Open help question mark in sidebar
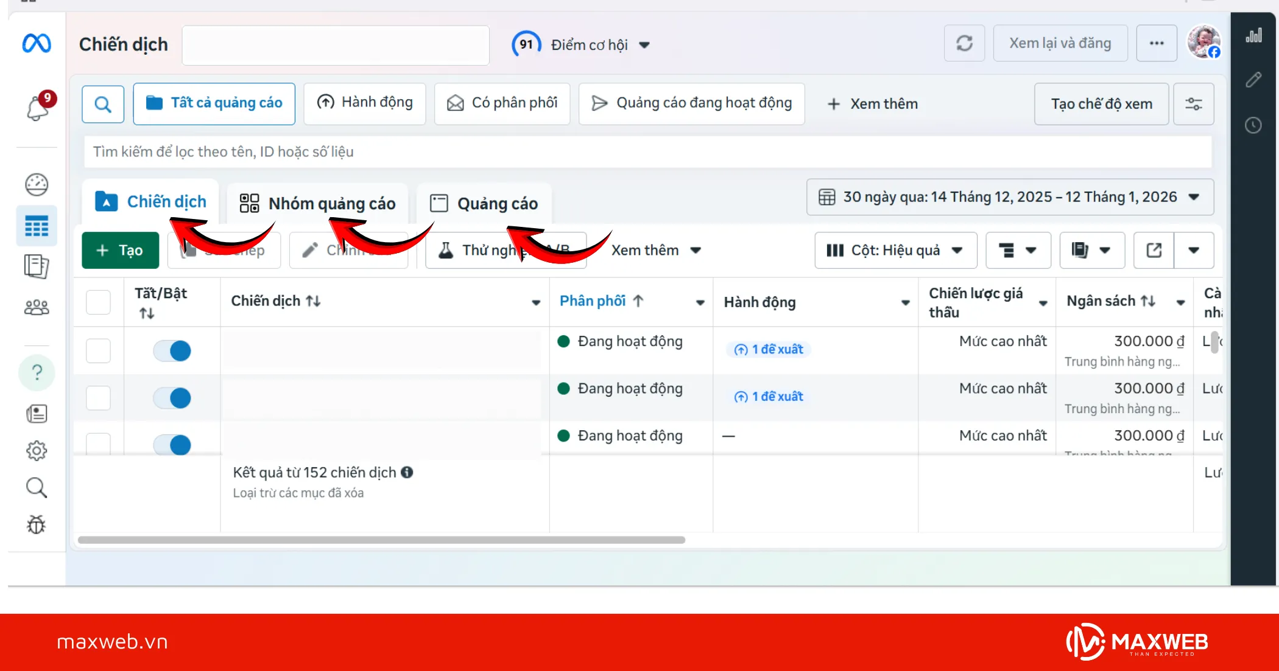This screenshot has height=671, width=1279. [x=37, y=372]
